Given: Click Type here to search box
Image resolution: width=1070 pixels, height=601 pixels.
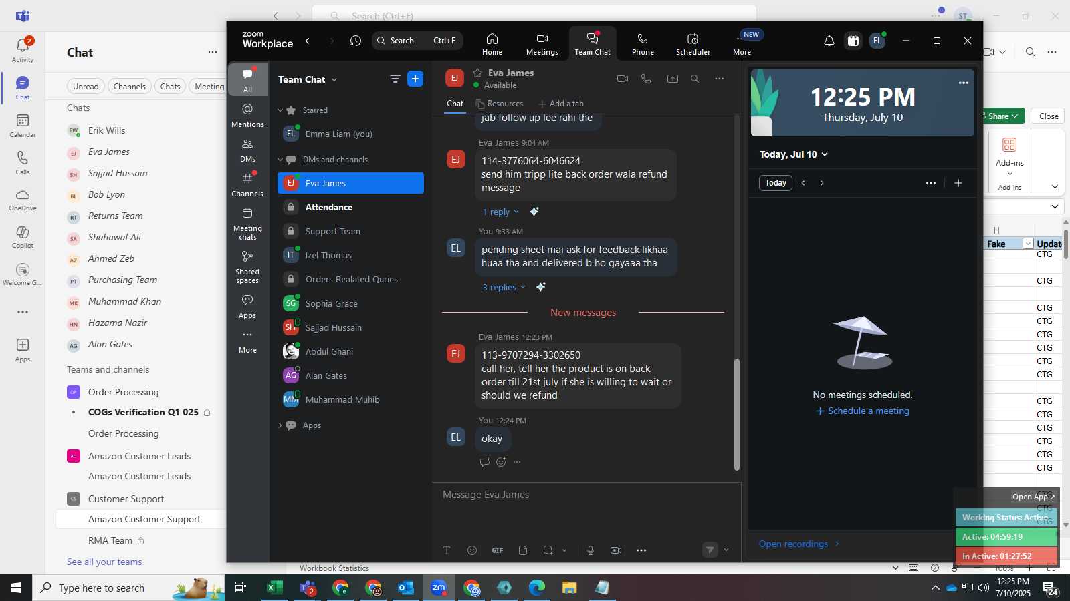Looking at the screenshot, I should coord(128,588).
